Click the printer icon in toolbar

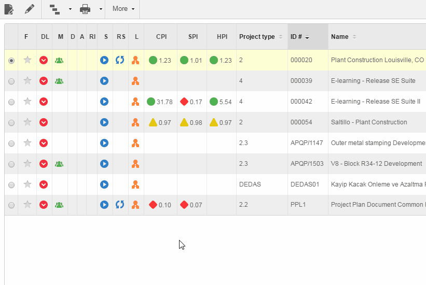pyautogui.click(x=86, y=9)
